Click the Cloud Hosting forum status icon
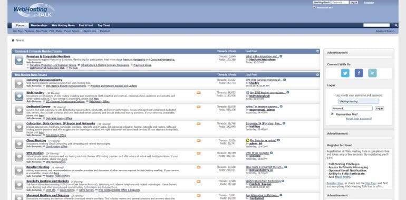This screenshot has width=406, height=200. click(19, 144)
